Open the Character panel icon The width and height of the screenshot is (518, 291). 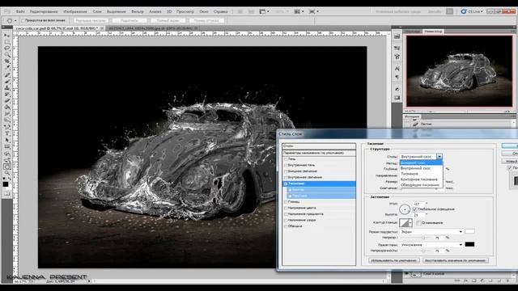tap(397, 69)
